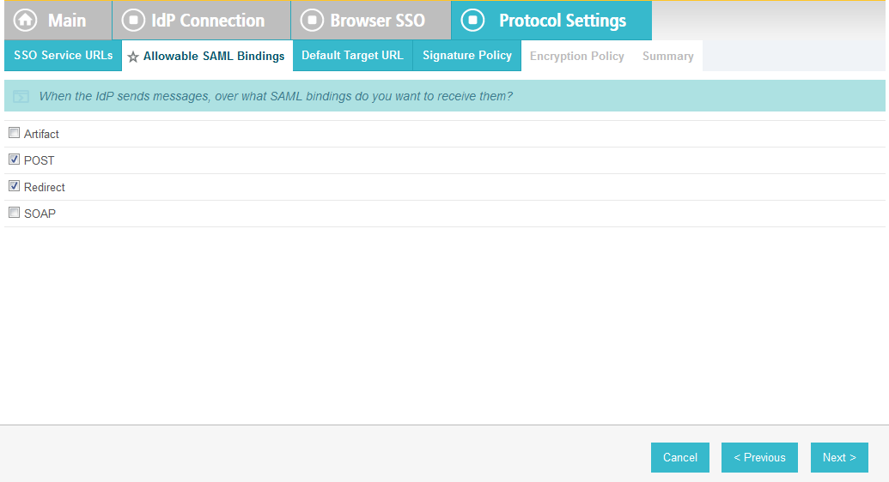The image size is (889, 482).
Task: Switch to the Default Target URL tab
Action: pos(353,56)
